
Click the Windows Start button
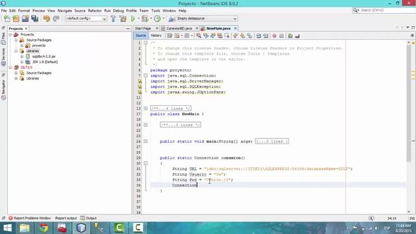(x=7, y=228)
